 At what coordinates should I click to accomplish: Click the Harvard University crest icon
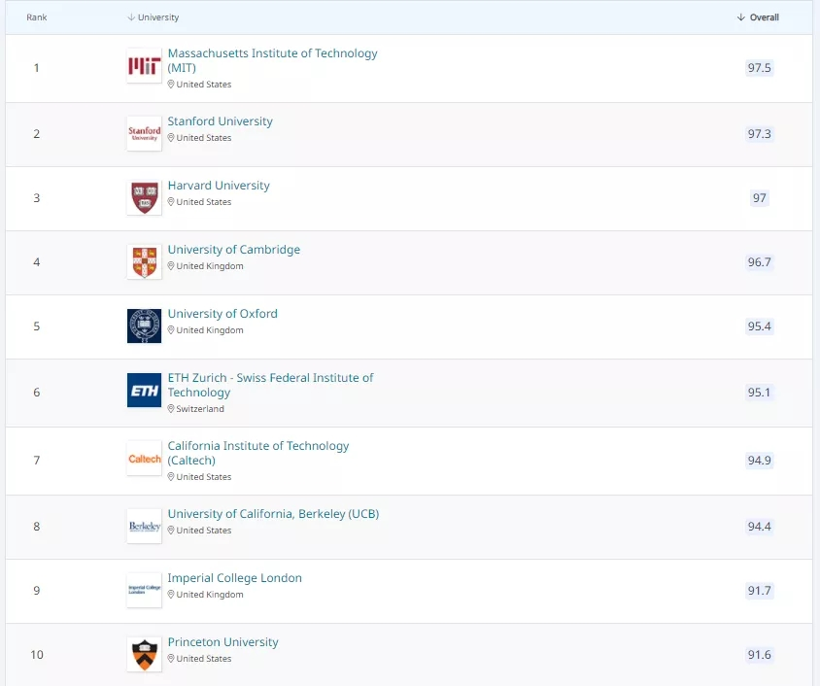pos(144,197)
